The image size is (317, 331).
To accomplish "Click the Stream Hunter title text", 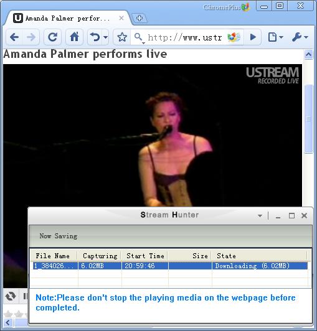I will click(169, 215).
